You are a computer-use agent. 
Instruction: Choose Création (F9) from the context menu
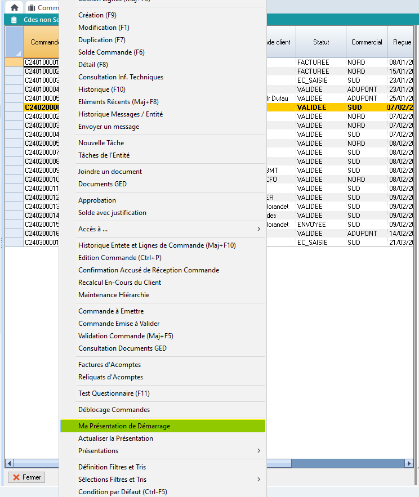click(97, 15)
